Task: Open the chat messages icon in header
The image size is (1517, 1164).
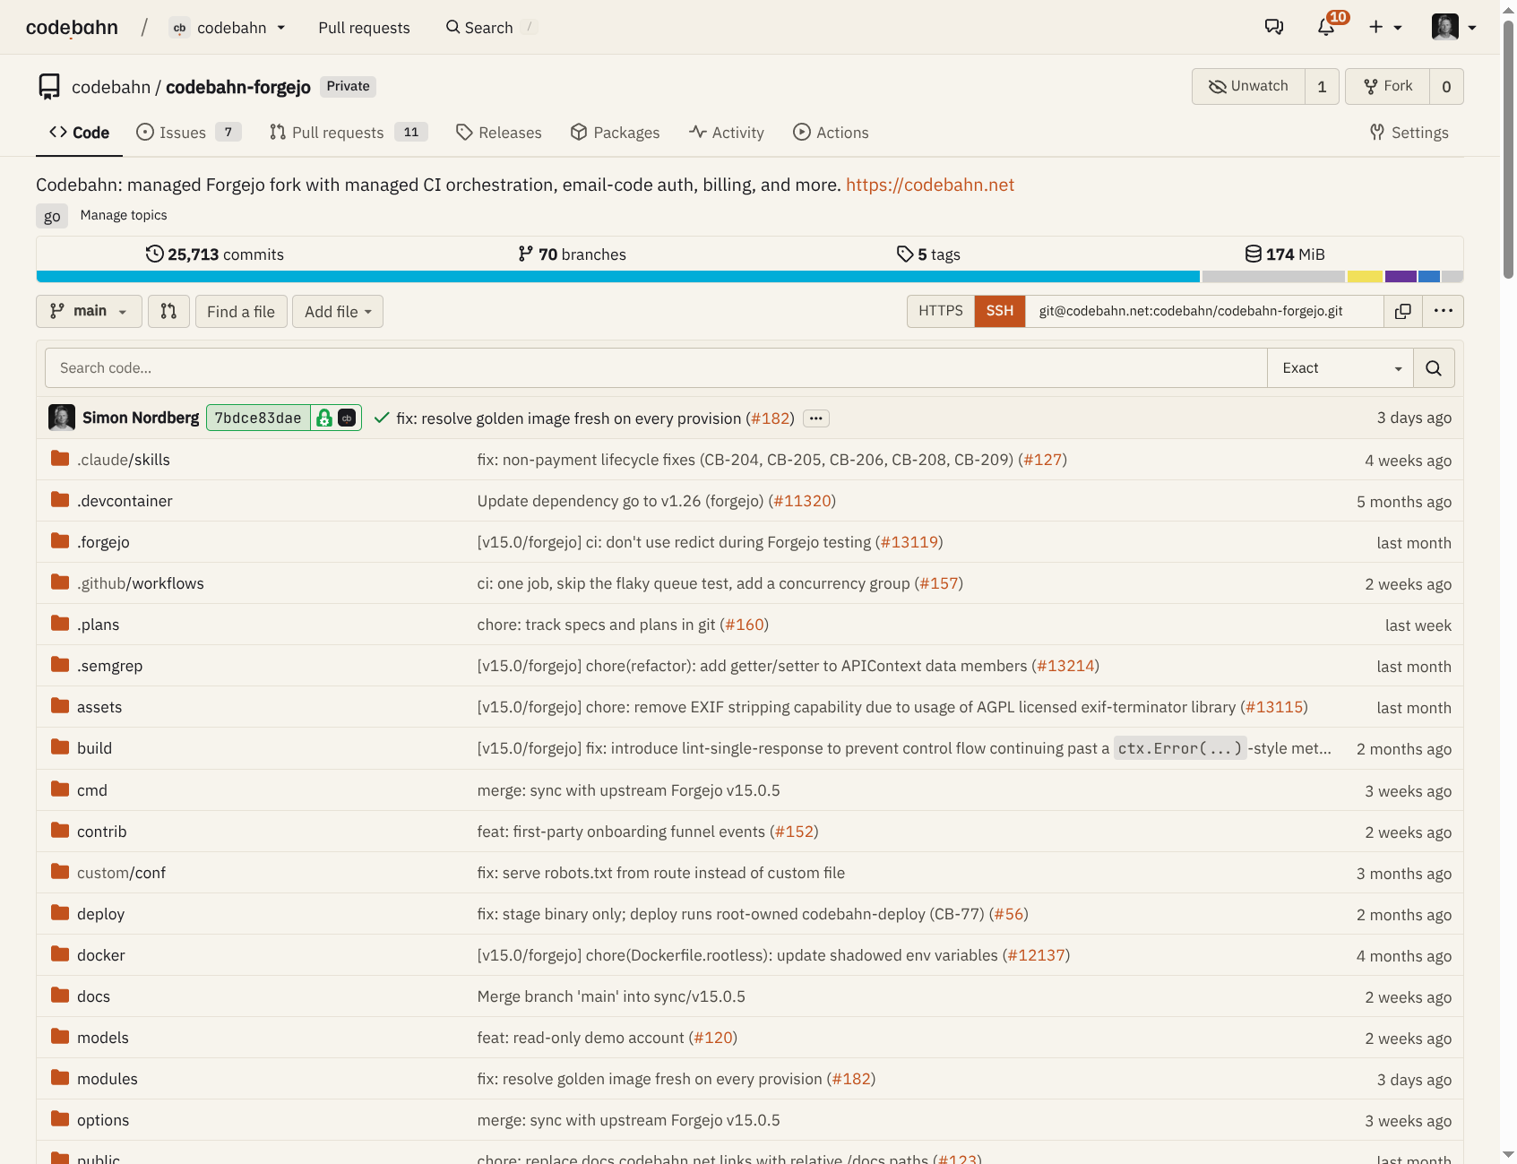Action: pyautogui.click(x=1273, y=27)
